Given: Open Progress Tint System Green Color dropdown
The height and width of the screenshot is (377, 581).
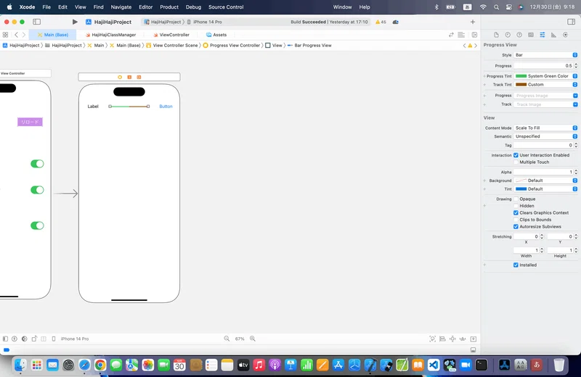Looking at the screenshot, I should [x=545, y=76].
